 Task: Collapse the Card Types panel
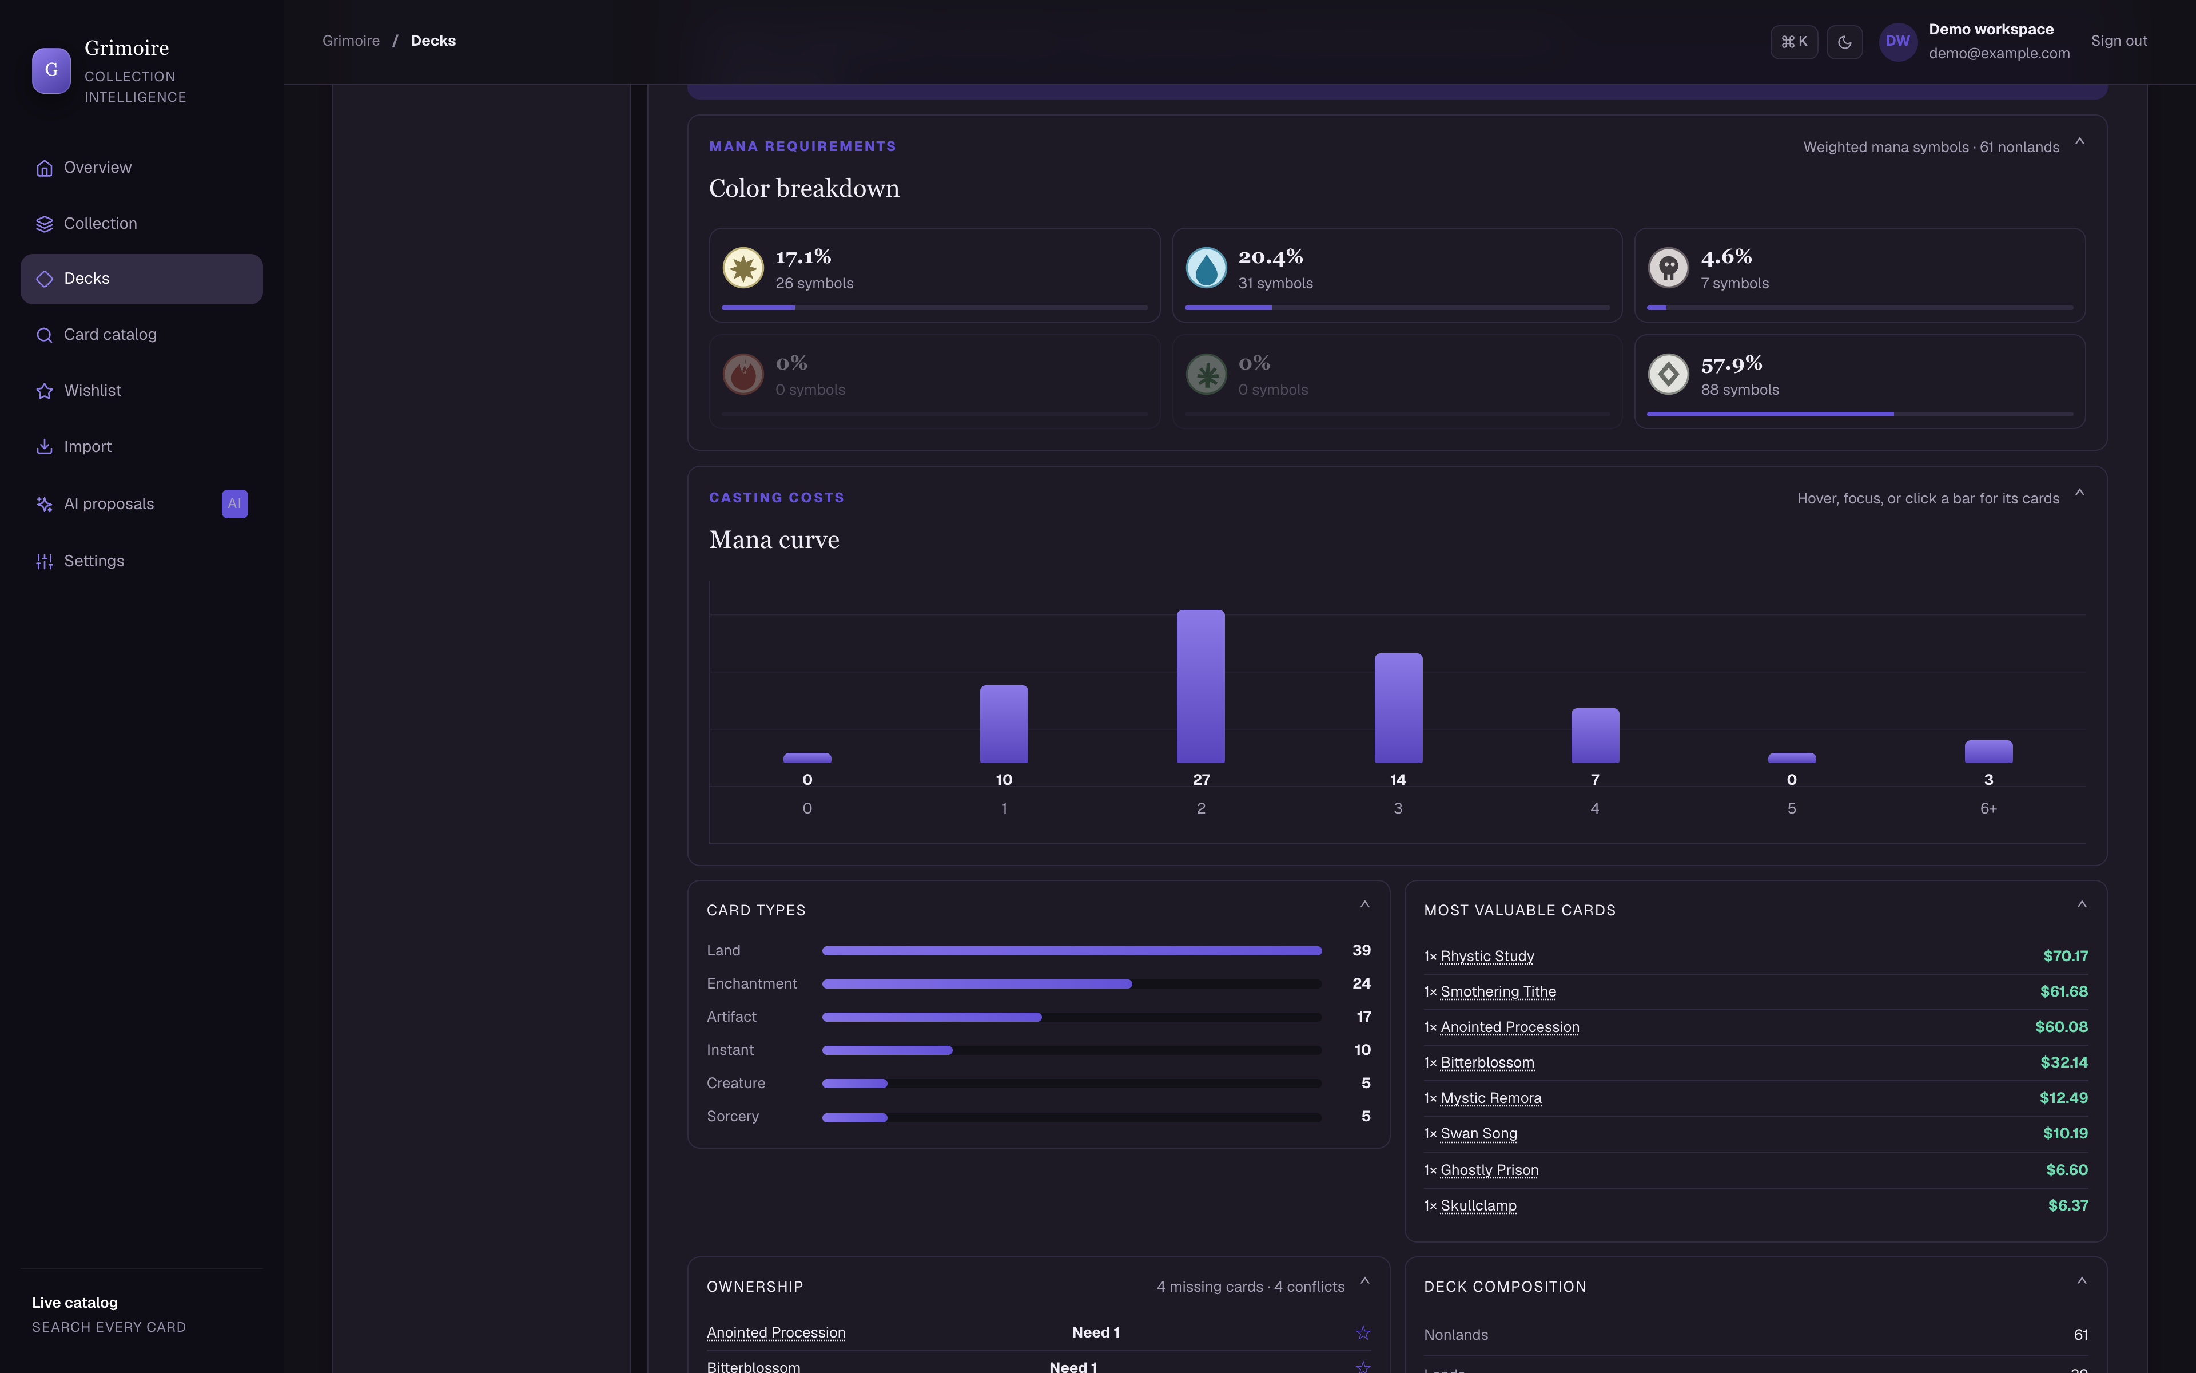(1364, 904)
